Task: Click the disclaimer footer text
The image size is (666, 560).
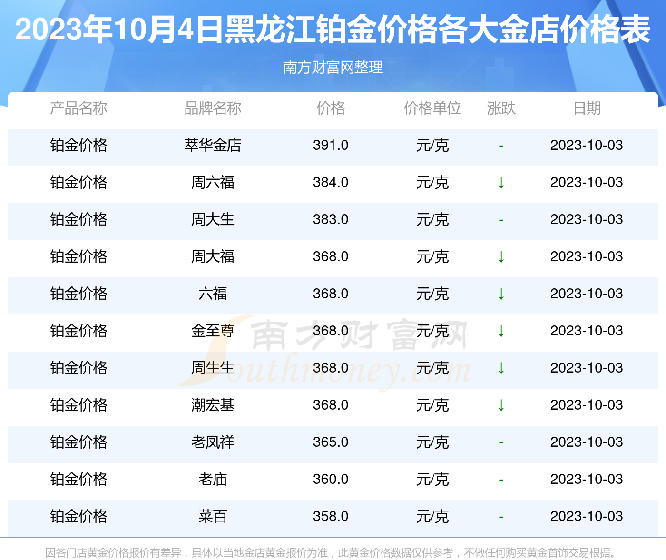Action: click(332, 552)
